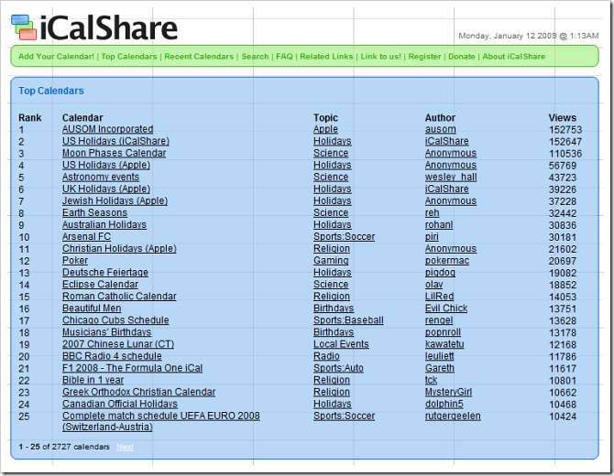Open author pigdog profile

(440, 272)
